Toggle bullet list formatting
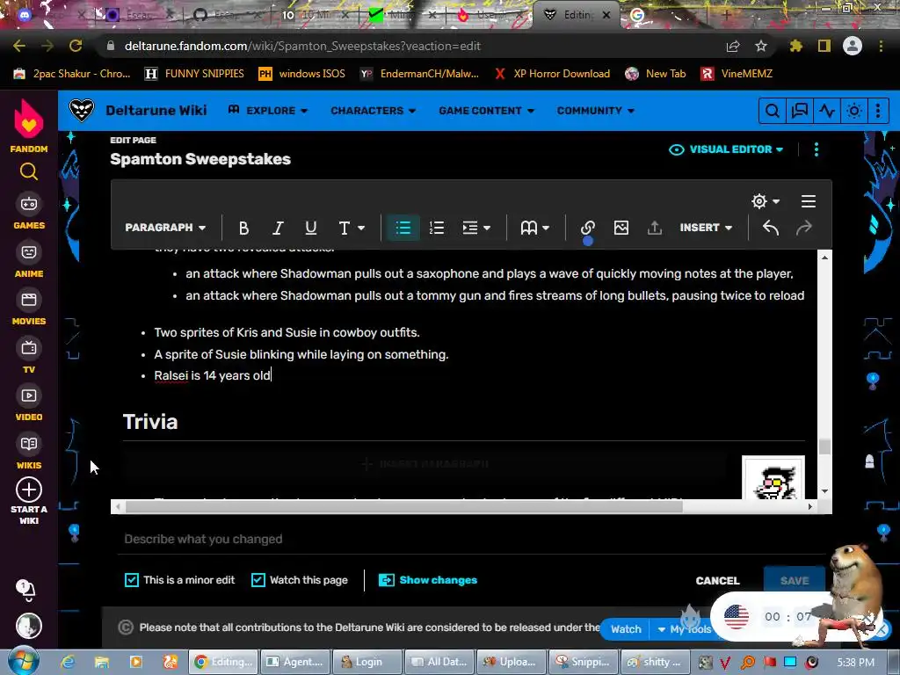This screenshot has width=900, height=675. tap(403, 228)
